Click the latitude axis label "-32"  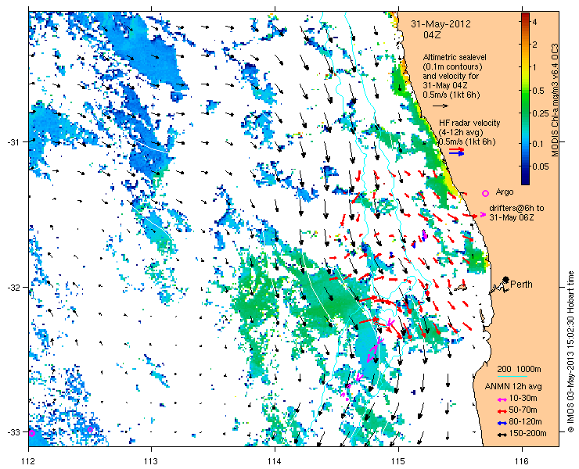[x=13, y=287]
